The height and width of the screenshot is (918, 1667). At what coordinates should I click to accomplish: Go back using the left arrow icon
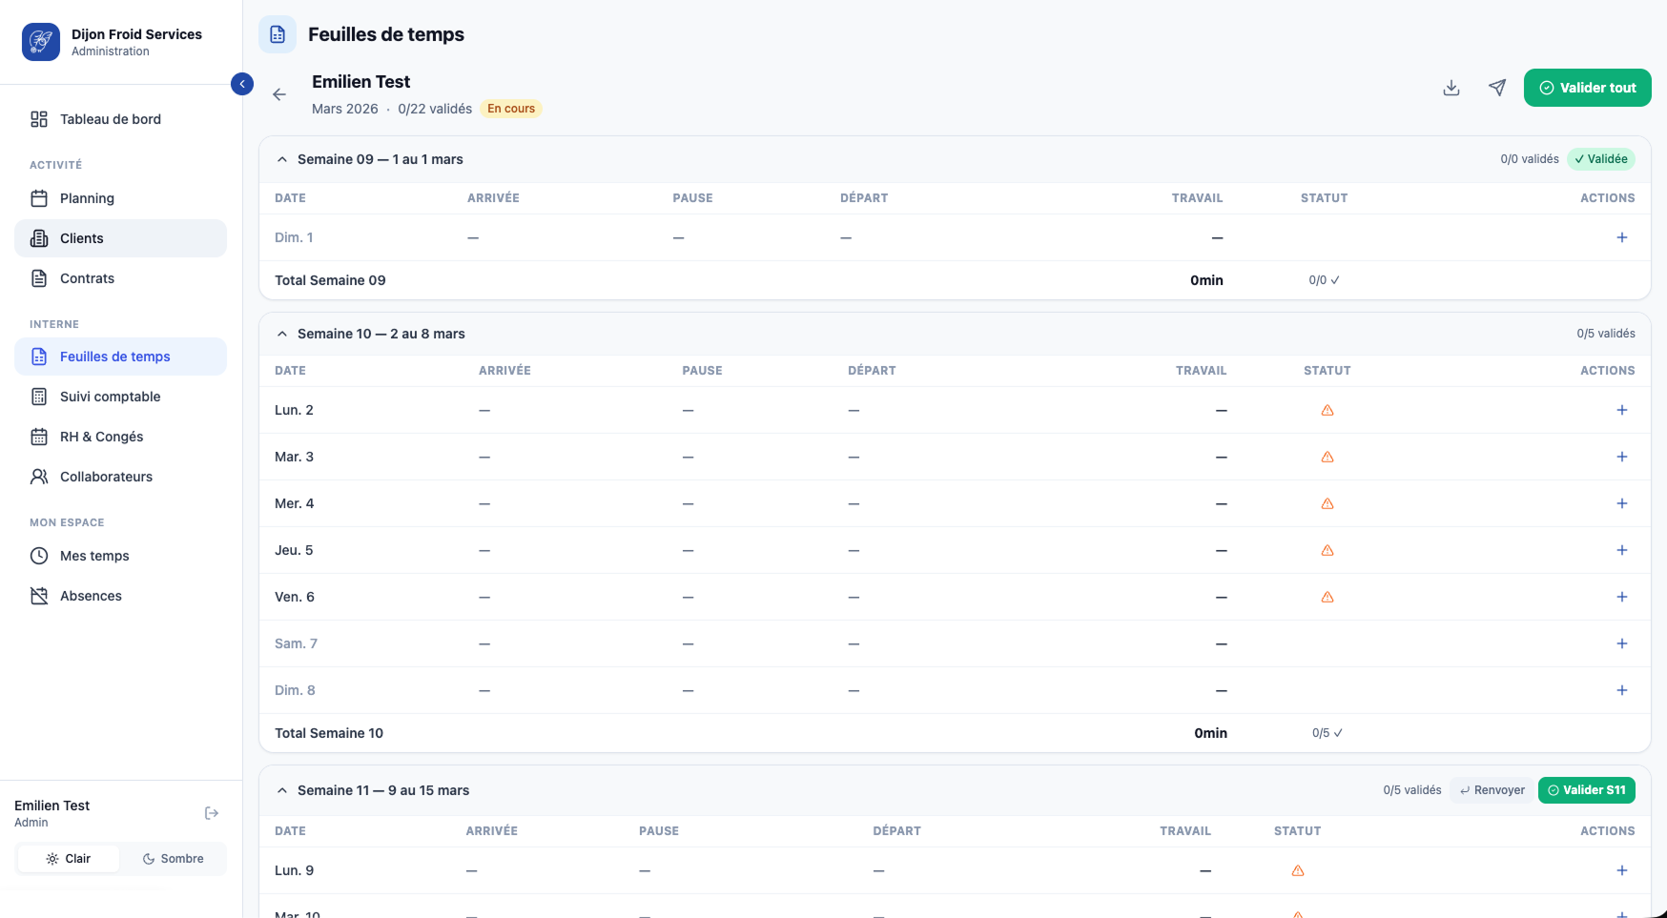[279, 94]
